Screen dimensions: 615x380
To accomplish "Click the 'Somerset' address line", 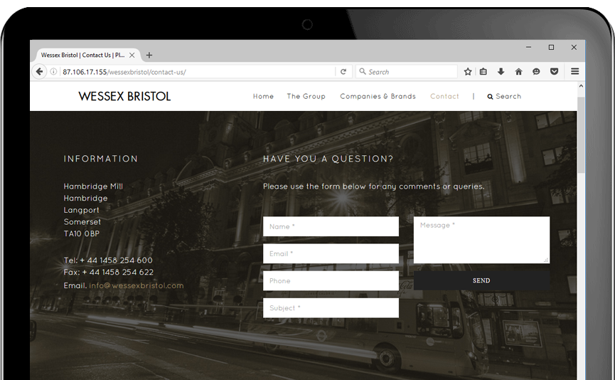I will point(82,222).
